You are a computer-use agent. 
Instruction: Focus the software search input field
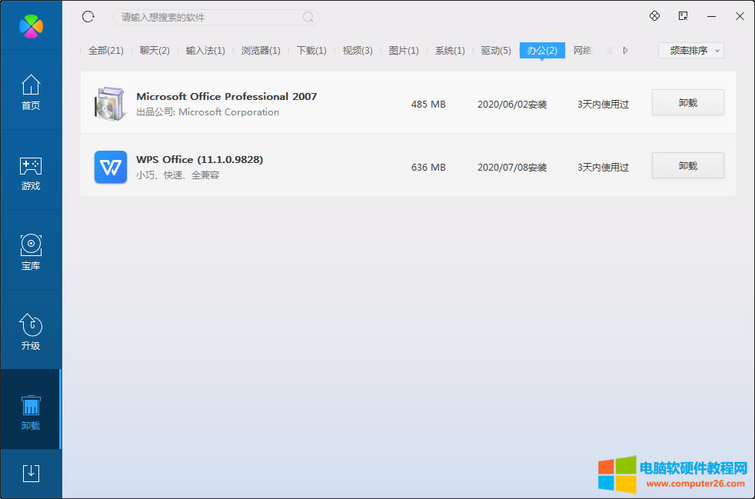[x=208, y=17]
